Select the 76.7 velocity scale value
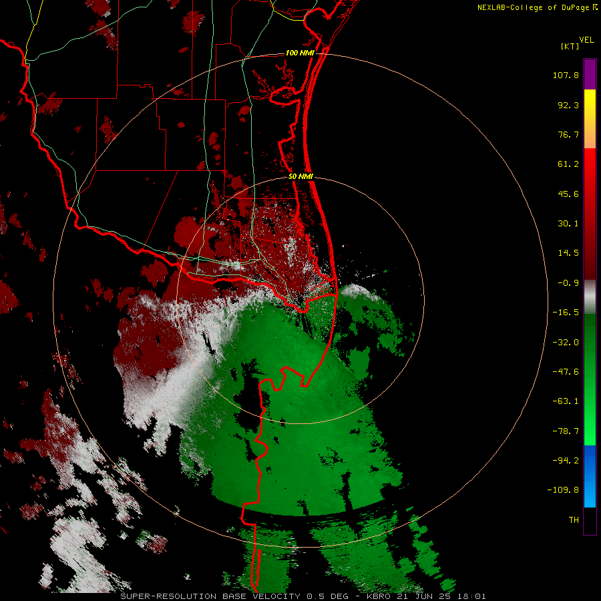This screenshot has width=601, height=601. pos(568,134)
